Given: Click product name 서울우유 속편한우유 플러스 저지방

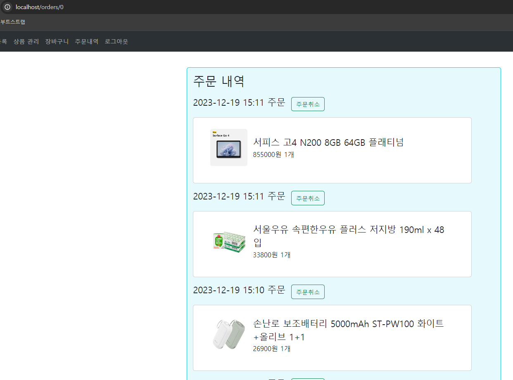Looking at the screenshot, I should coord(349,236).
